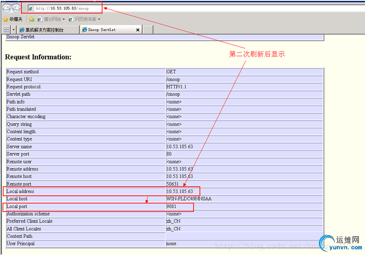Click the IE page icon in address bar
365x255 pixels.
[31, 8]
